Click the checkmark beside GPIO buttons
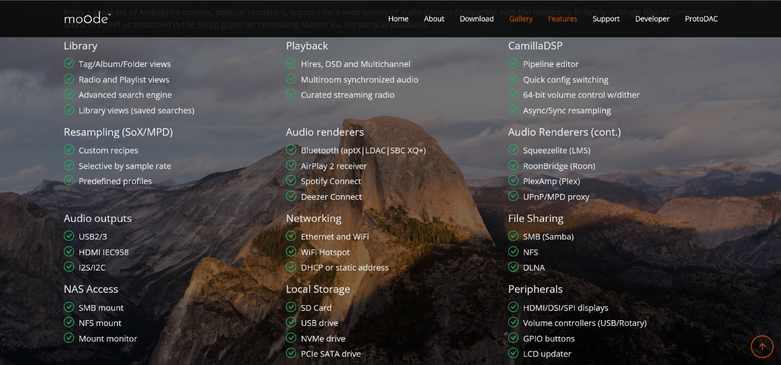781x365 pixels. [x=514, y=338]
